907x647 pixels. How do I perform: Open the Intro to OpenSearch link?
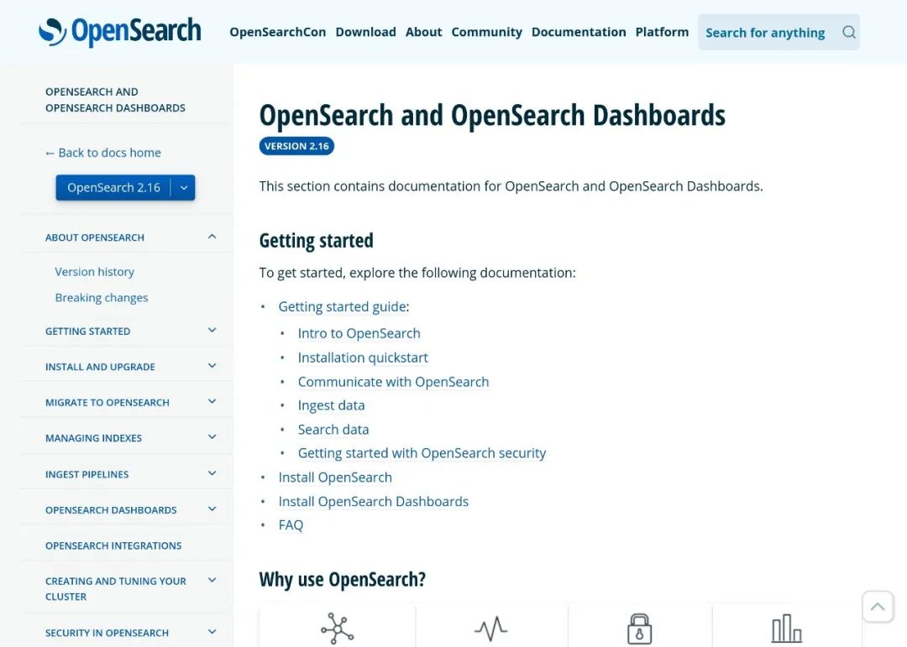click(x=359, y=334)
